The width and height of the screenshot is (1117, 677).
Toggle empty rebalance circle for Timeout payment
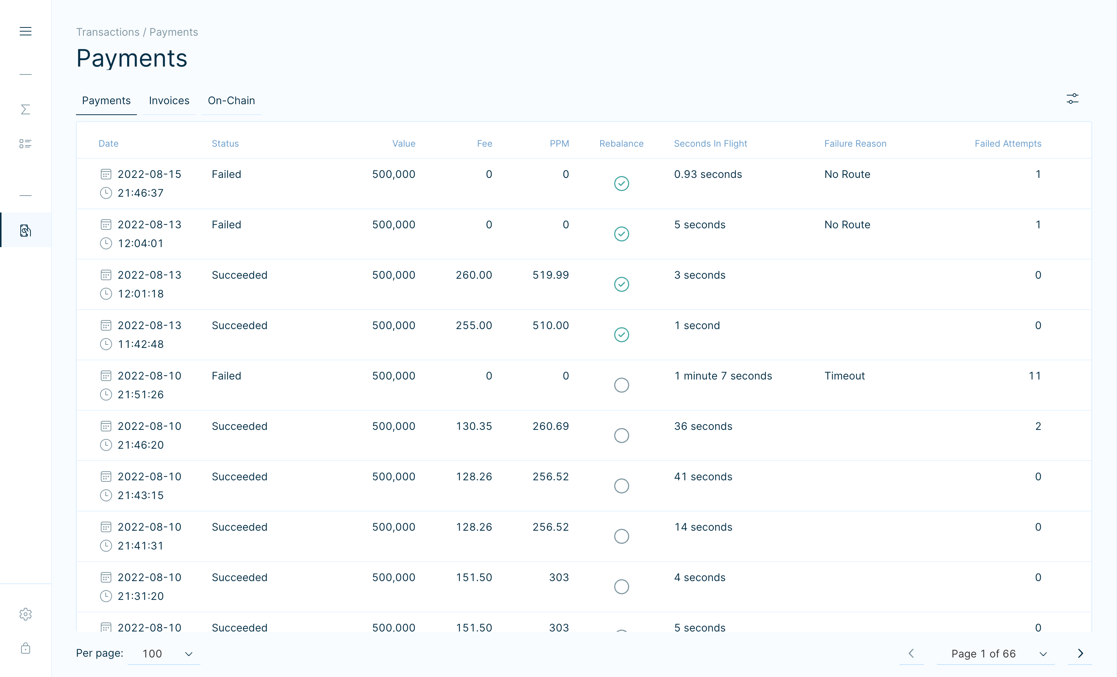pyautogui.click(x=621, y=385)
